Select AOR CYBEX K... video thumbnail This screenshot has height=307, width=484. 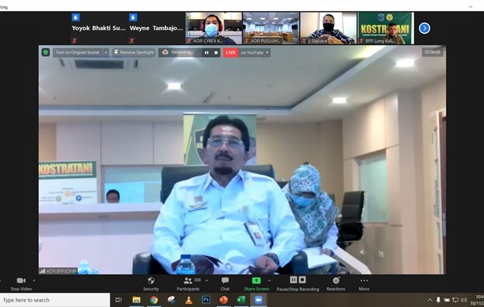[214, 28]
